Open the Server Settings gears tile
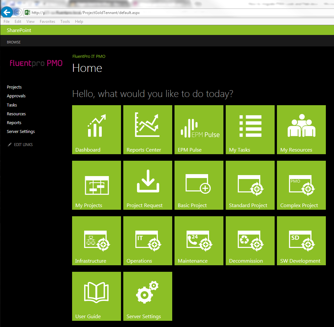The height and width of the screenshot is (327, 334). click(x=148, y=296)
